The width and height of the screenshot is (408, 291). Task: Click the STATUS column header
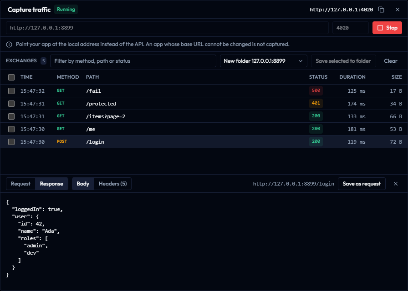pos(318,77)
